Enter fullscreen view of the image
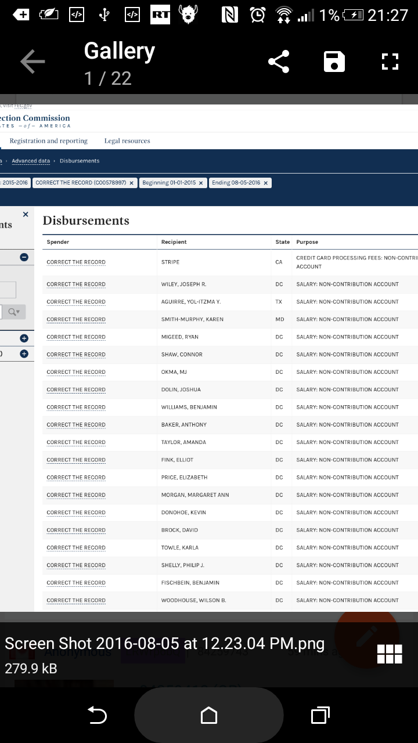 click(390, 62)
